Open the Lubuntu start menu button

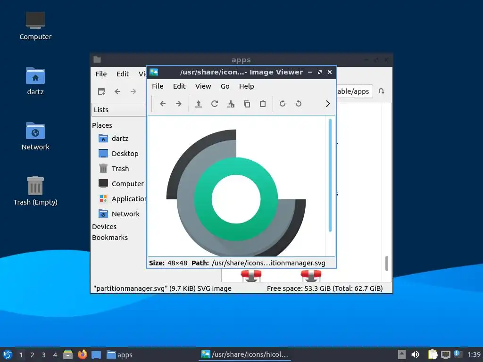pyautogui.click(x=8, y=354)
